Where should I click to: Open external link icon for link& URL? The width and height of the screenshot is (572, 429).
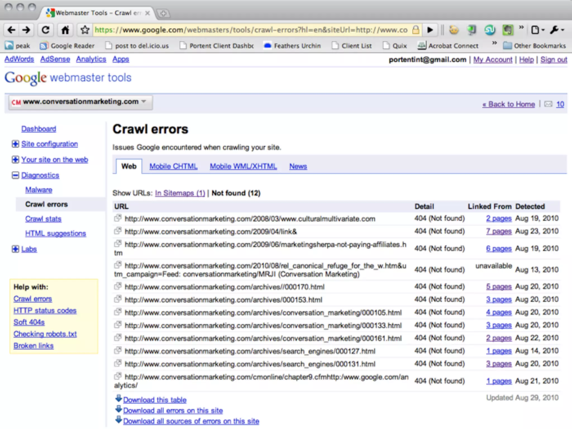click(x=118, y=231)
